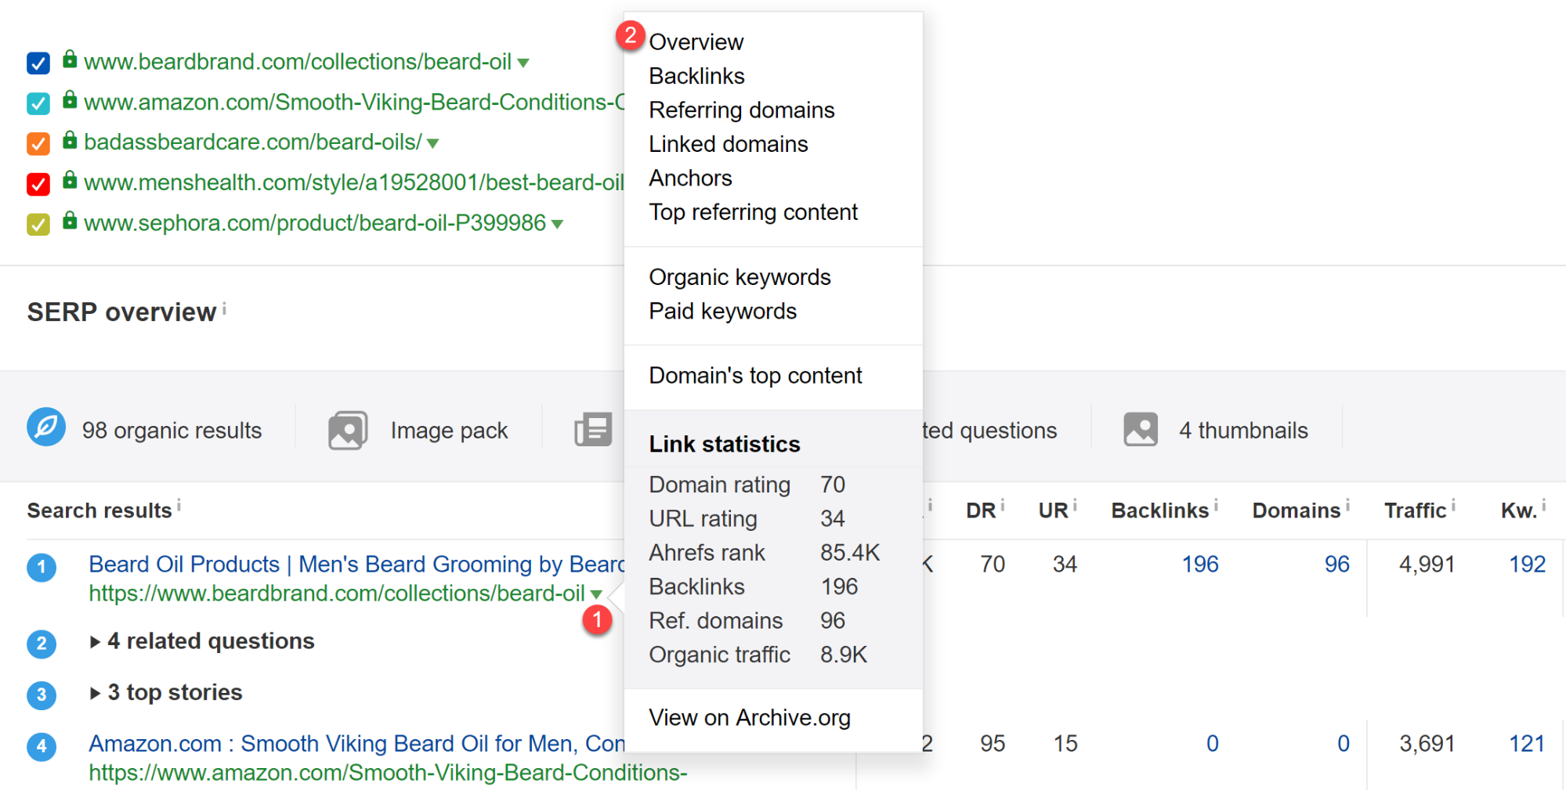Click the Image pack icon
The image size is (1566, 790).
348,430
